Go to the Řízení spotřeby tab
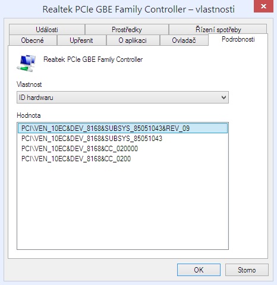Viewport: 277px width, 285px height. tap(218, 30)
